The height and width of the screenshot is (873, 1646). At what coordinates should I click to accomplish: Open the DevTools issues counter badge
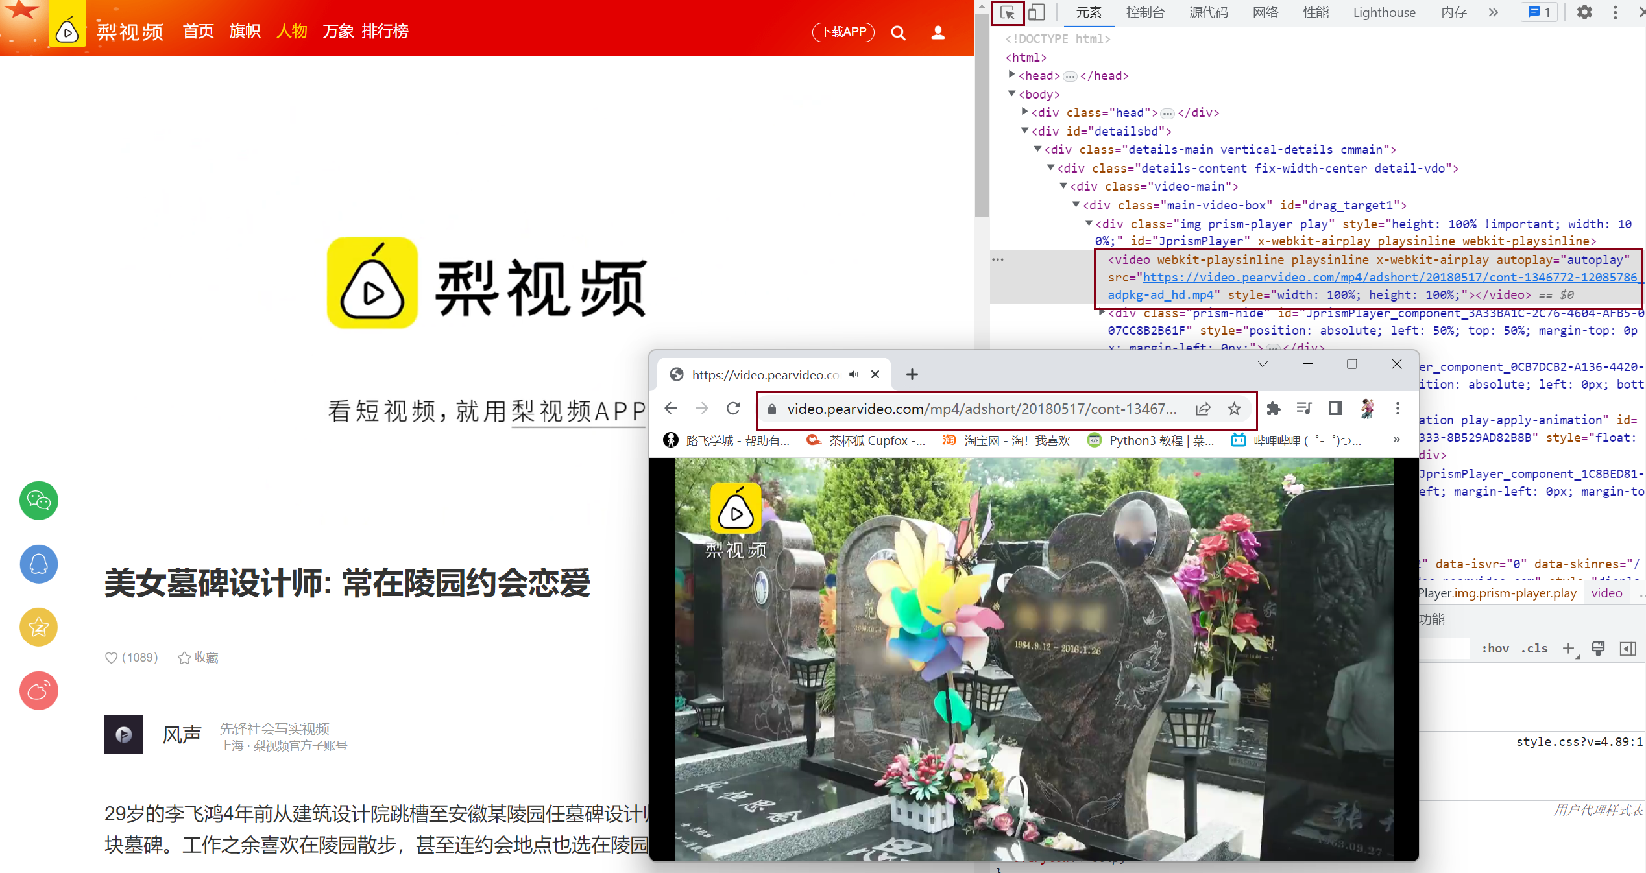[1539, 12]
